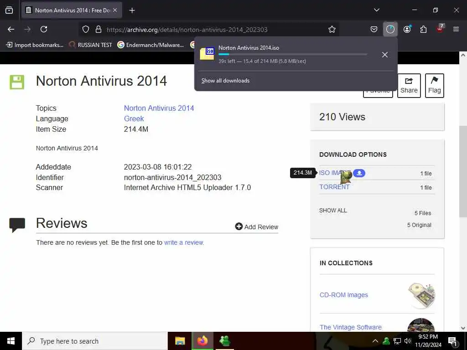Click the site security padlock icon
The height and width of the screenshot is (350, 467).
click(x=99, y=29)
